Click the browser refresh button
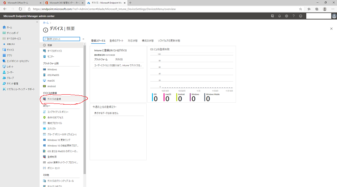This screenshot has width=337, height=187. (20, 9)
